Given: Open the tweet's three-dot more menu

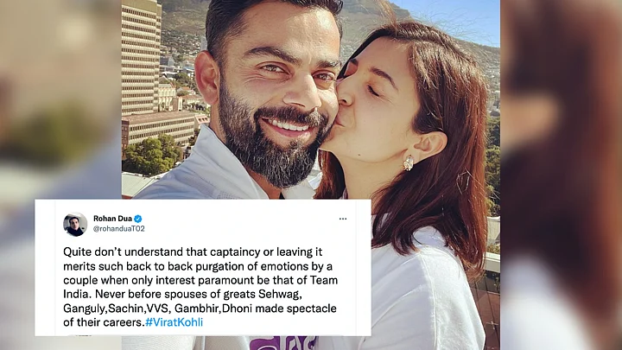Looking at the screenshot, I should 343,219.
